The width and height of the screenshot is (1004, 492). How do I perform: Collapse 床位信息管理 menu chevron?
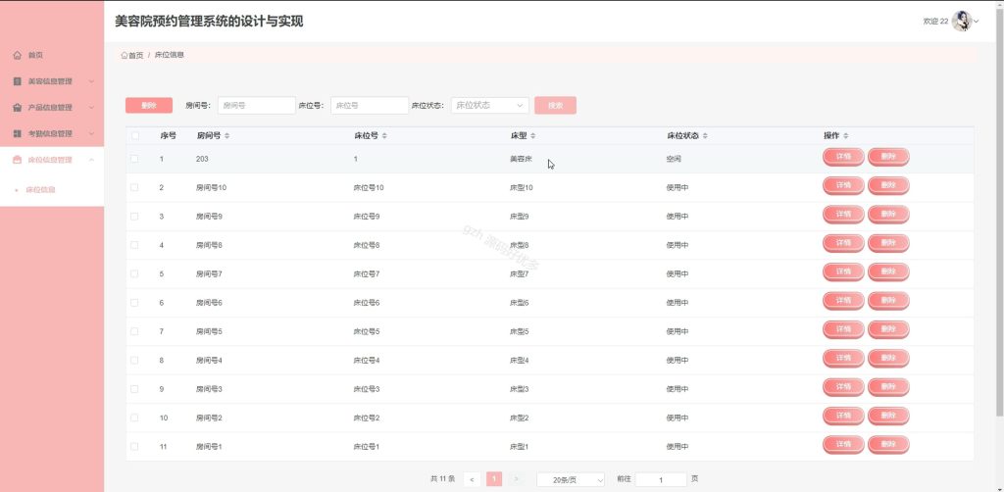(x=91, y=160)
